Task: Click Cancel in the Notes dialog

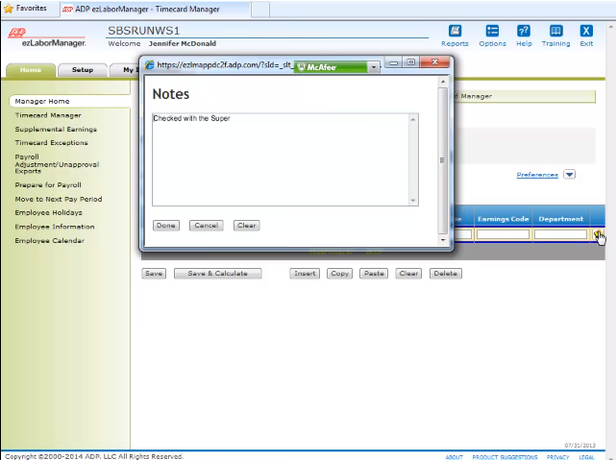Action: (206, 226)
